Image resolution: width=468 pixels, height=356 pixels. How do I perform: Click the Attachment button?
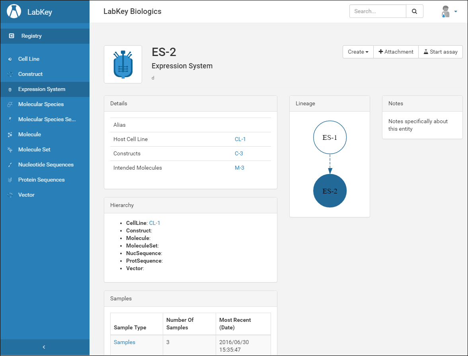tap(396, 52)
